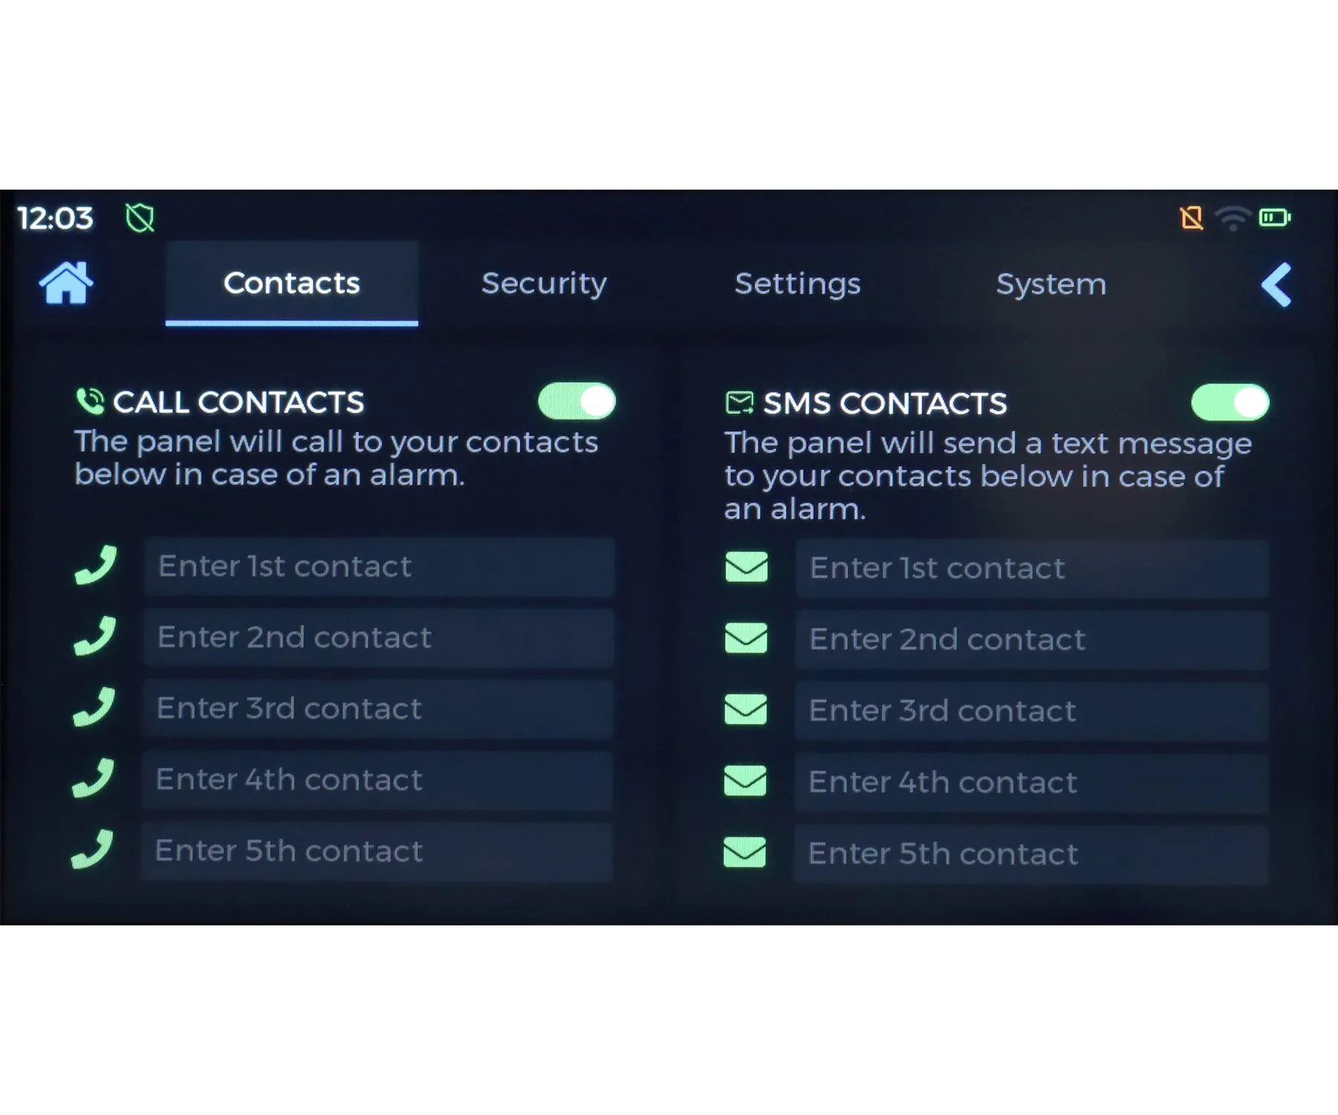The width and height of the screenshot is (1338, 1115).
Task: Tap the Wi-Fi signal icon
Action: [x=1233, y=219]
